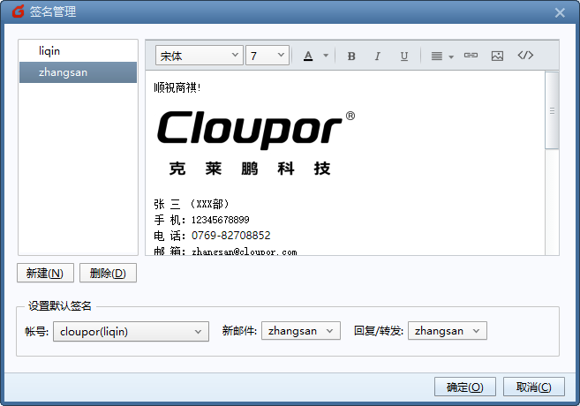The width and height of the screenshot is (580, 406).
Task: Open the 宋体 font family dropdown
Action: (x=200, y=56)
